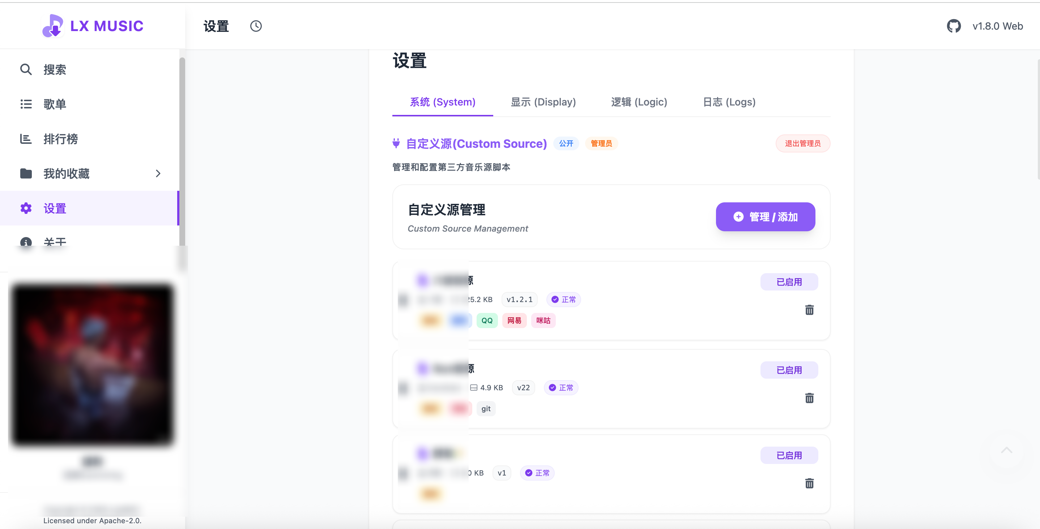Open the 排行榜 leaderboard sidebar item
Image resolution: width=1040 pixels, height=529 pixels.
tap(60, 139)
